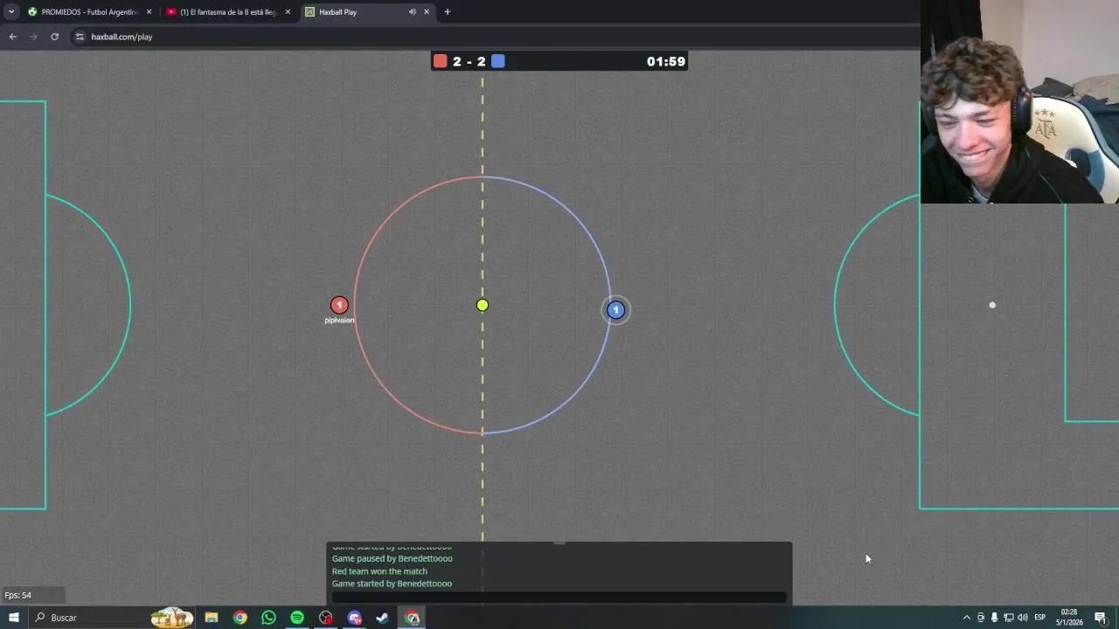Open File Explorer from the taskbar
1119x629 pixels.
tap(212, 618)
